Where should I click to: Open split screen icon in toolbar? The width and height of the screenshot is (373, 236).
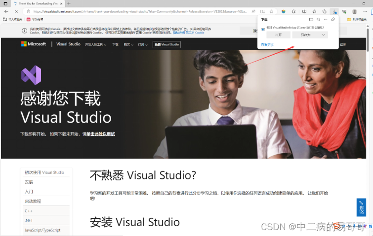click(304, 11)
